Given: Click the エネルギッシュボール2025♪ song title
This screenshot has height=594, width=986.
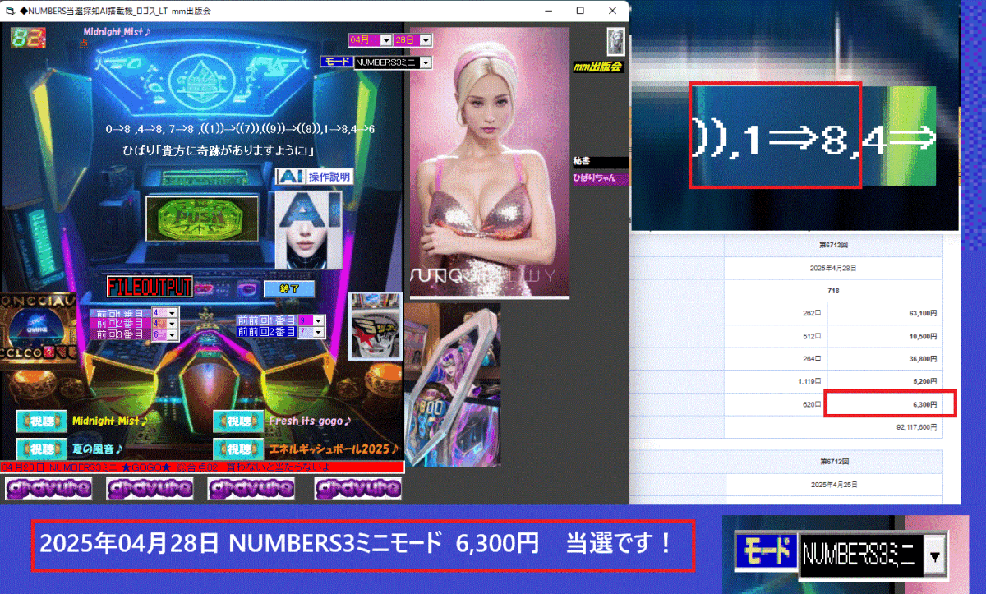Looking at the screenshot, I should point(334,449).
